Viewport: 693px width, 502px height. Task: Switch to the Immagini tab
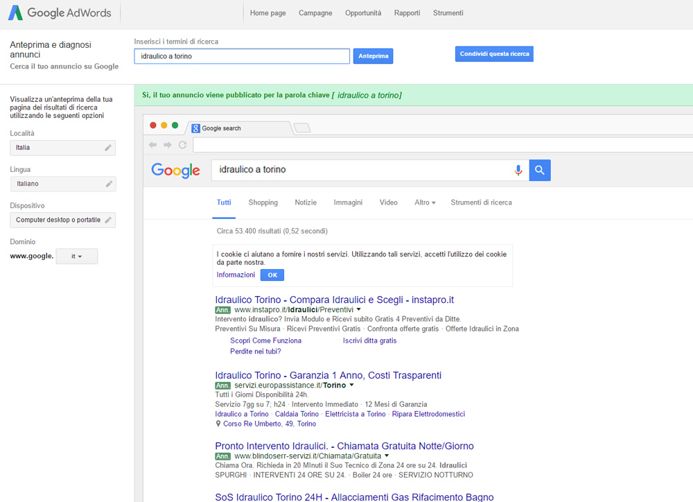click(349, 202)
